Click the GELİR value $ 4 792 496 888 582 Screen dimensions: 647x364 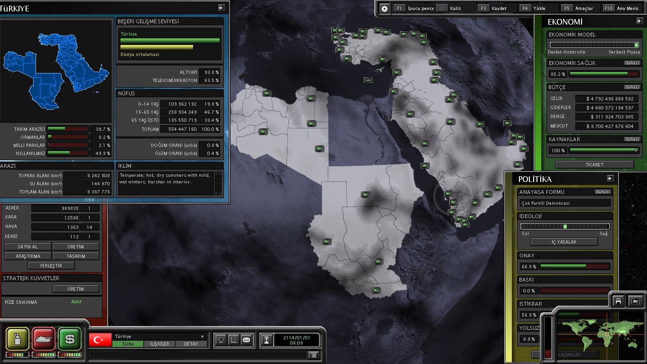pyautogui.click(x=608, y=99)
